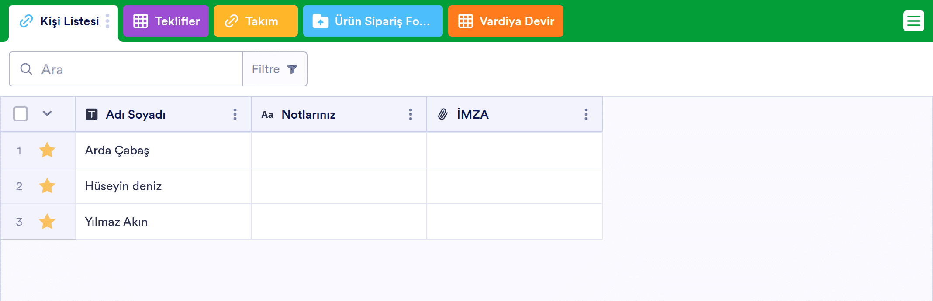The image size is (933, 301).
Task: Toggle star for Yılmaz Akın row
Action: pos(47,222)
